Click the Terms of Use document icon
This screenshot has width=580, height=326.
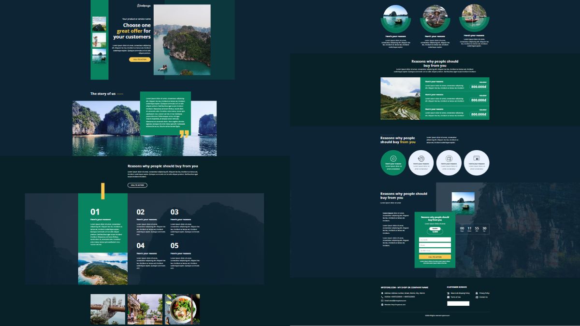(448, 297)
